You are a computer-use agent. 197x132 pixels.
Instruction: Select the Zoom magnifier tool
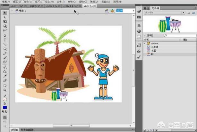[x=5, y=90]
